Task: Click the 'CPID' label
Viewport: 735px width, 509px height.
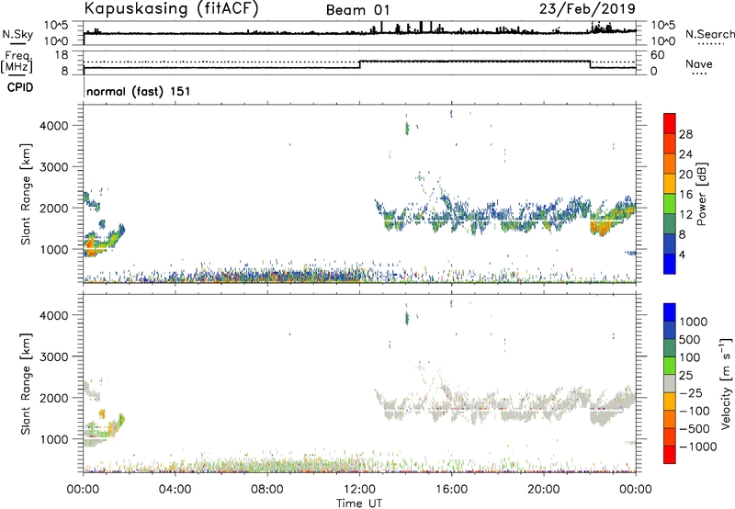Action: (x=20, y=87)
